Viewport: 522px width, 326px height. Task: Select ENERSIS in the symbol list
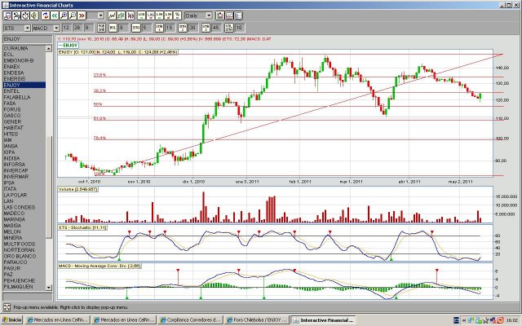(x=24, y=79)
